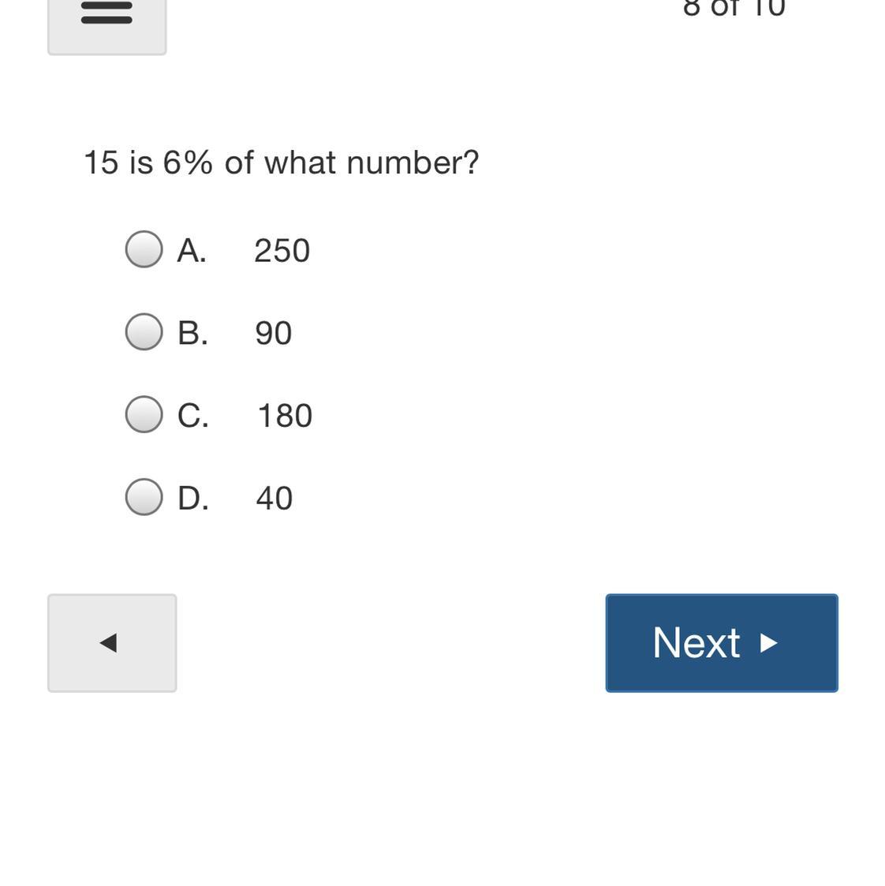Image resolution: width=885 pixels, height=886 pixels.
Task: Click the answer value 40
Action: (x=274, y=499)
